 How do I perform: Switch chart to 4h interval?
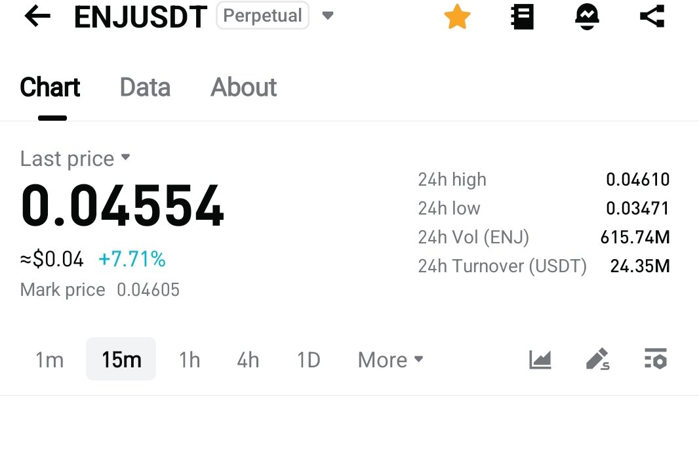248,359
